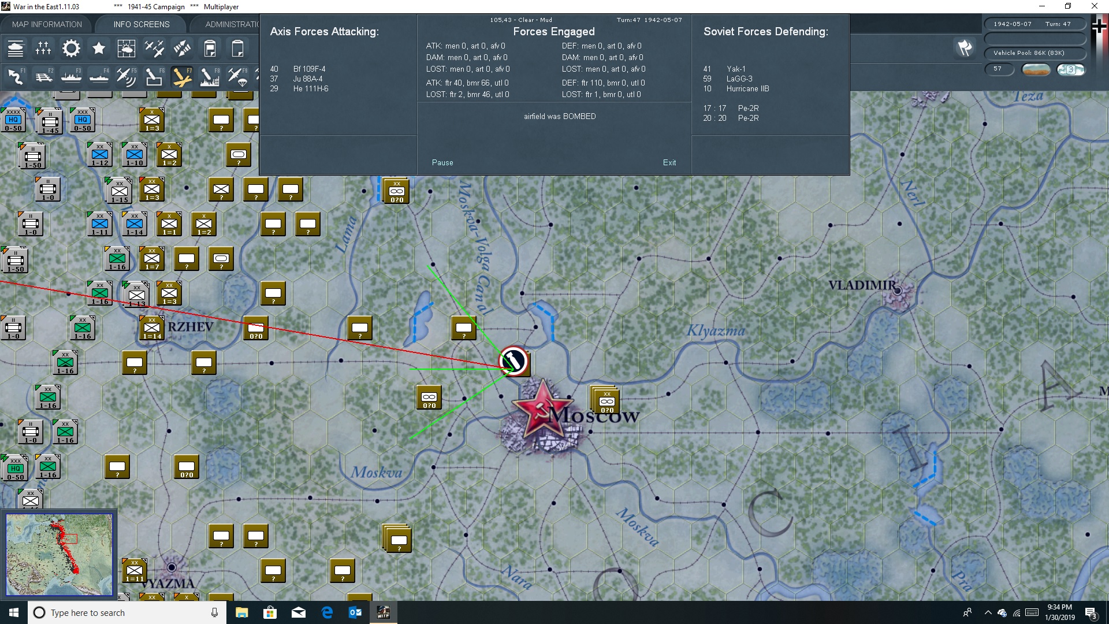Click the bombed airfield marker near Moscow
1109x624 pixels.
coord(513,361)
